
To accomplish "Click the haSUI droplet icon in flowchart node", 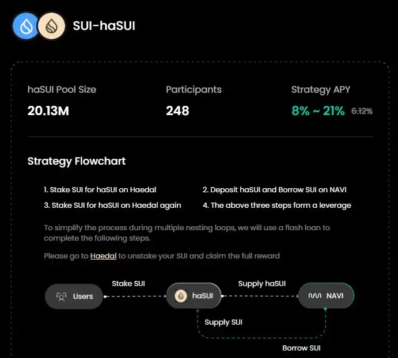I will tap(181, 296).
